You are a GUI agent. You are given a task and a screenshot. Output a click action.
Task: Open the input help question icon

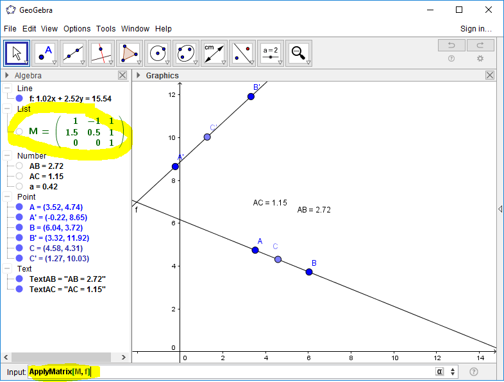(x=474, y=372)
